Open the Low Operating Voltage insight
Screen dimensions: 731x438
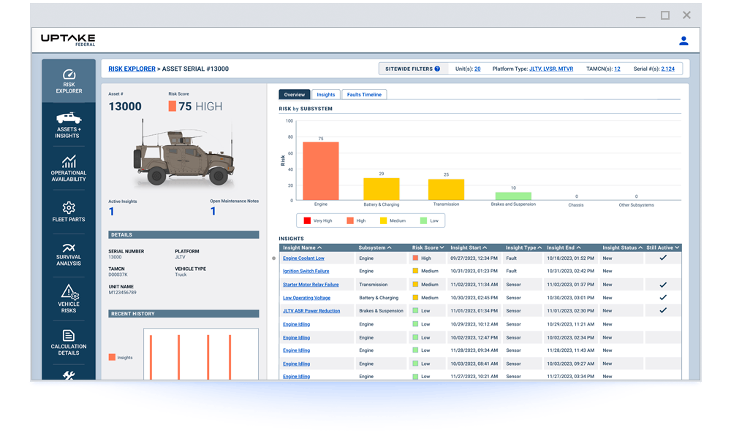(x=306, y=298)
